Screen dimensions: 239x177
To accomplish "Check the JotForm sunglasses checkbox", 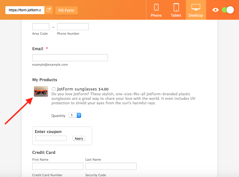I will tap(53, 89).
